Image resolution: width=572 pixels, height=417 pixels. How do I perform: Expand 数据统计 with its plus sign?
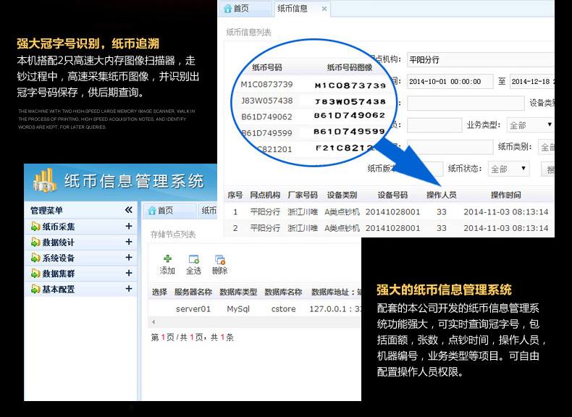pyautogui.click(x=129, y=242)
